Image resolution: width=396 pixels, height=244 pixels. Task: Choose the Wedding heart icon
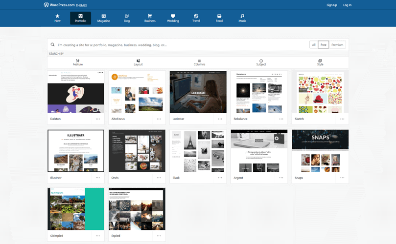[x=173, y=16]
